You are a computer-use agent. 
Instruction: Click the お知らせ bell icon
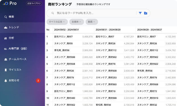6,81
